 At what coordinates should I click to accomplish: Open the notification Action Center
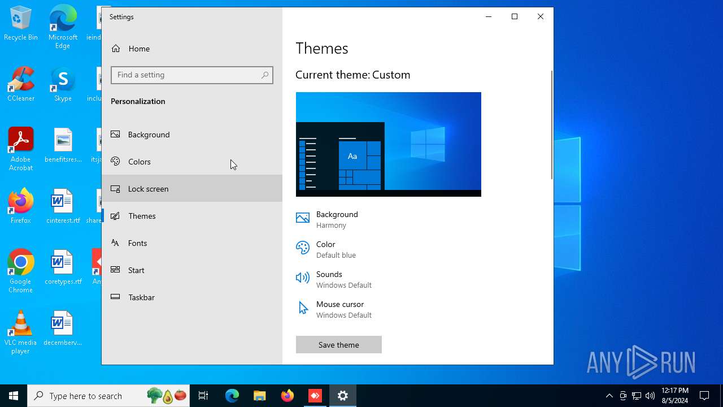tap(705, 396)
